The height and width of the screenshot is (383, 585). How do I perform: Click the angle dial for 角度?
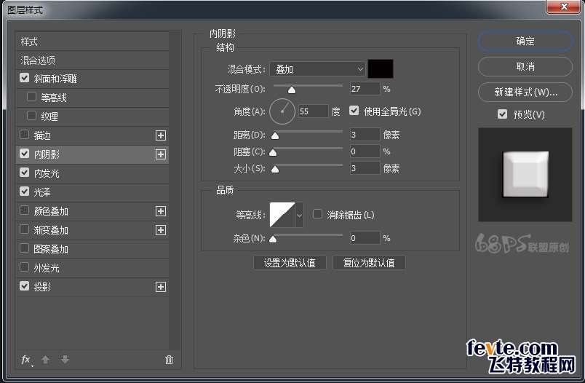282,111
